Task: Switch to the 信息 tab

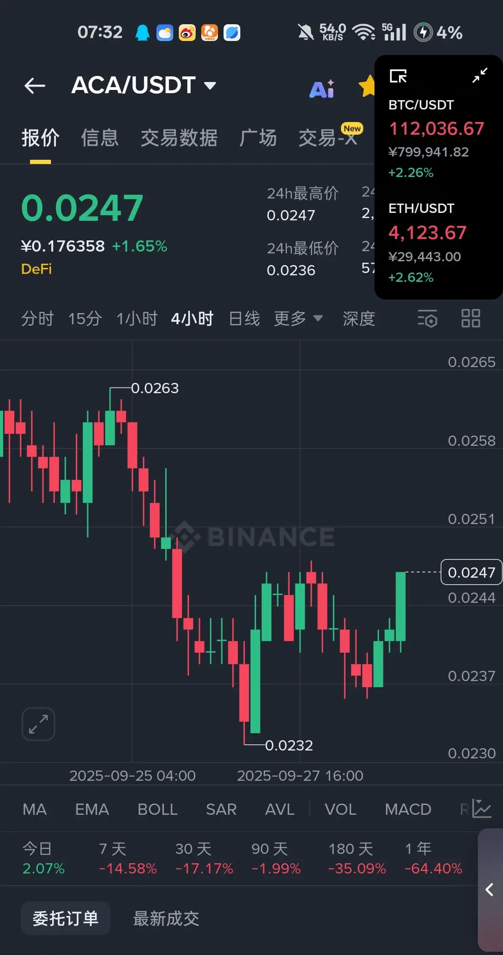Action: click(x=100, y=138)
